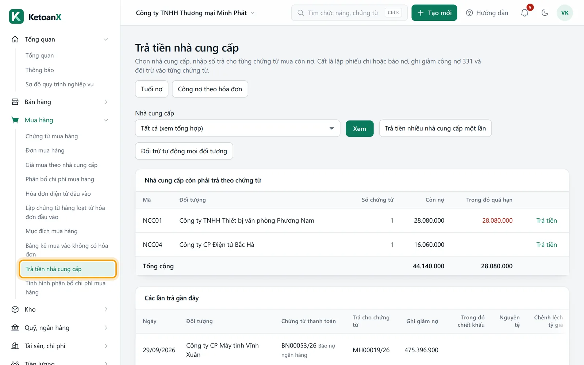Screen dimensions: 584x365
Task: Click the Bán hàng store icon
Action: (15, 102)
